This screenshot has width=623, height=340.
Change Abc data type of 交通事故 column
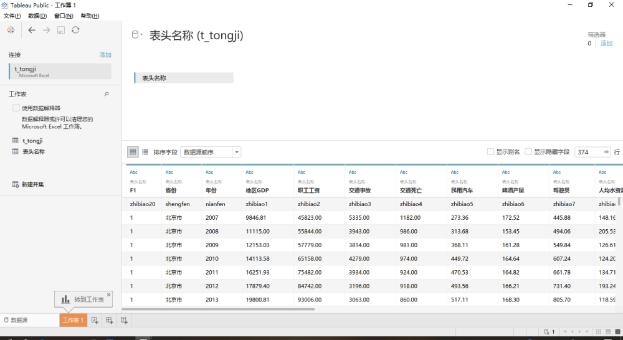[353, 172]
